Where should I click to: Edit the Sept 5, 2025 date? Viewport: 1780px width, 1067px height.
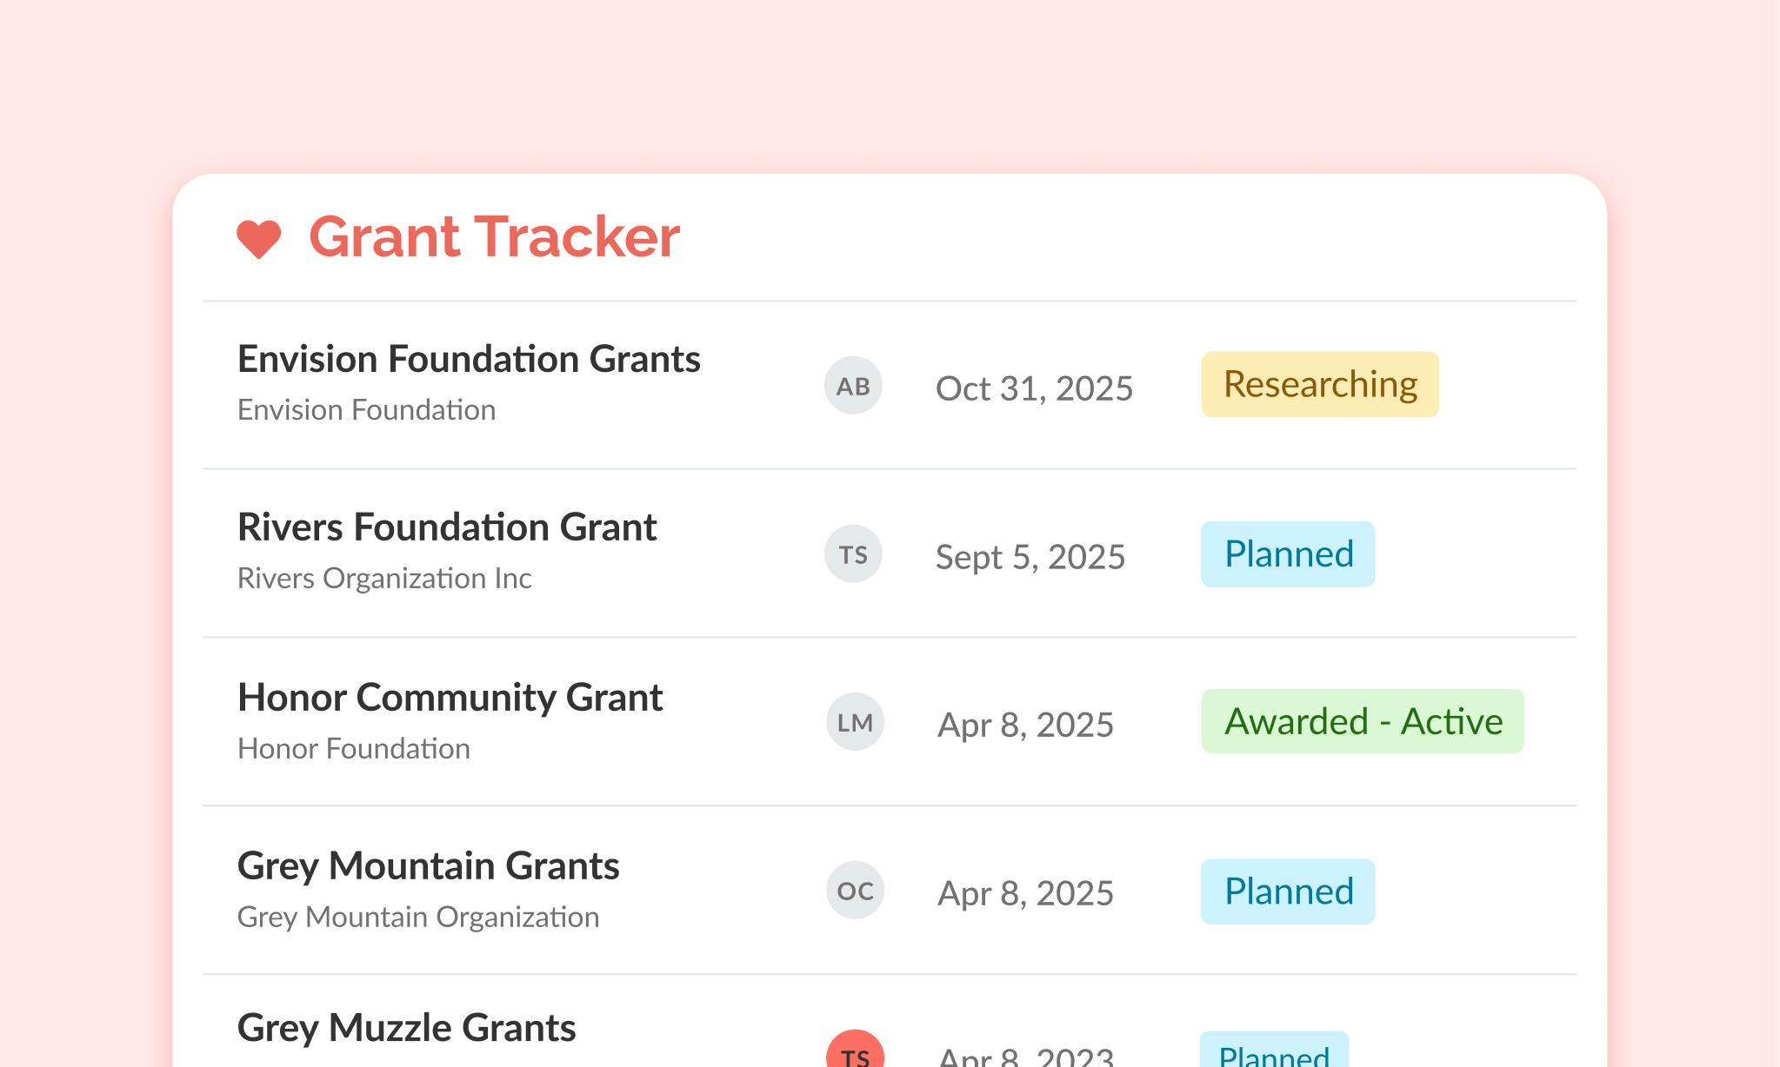1030,556
